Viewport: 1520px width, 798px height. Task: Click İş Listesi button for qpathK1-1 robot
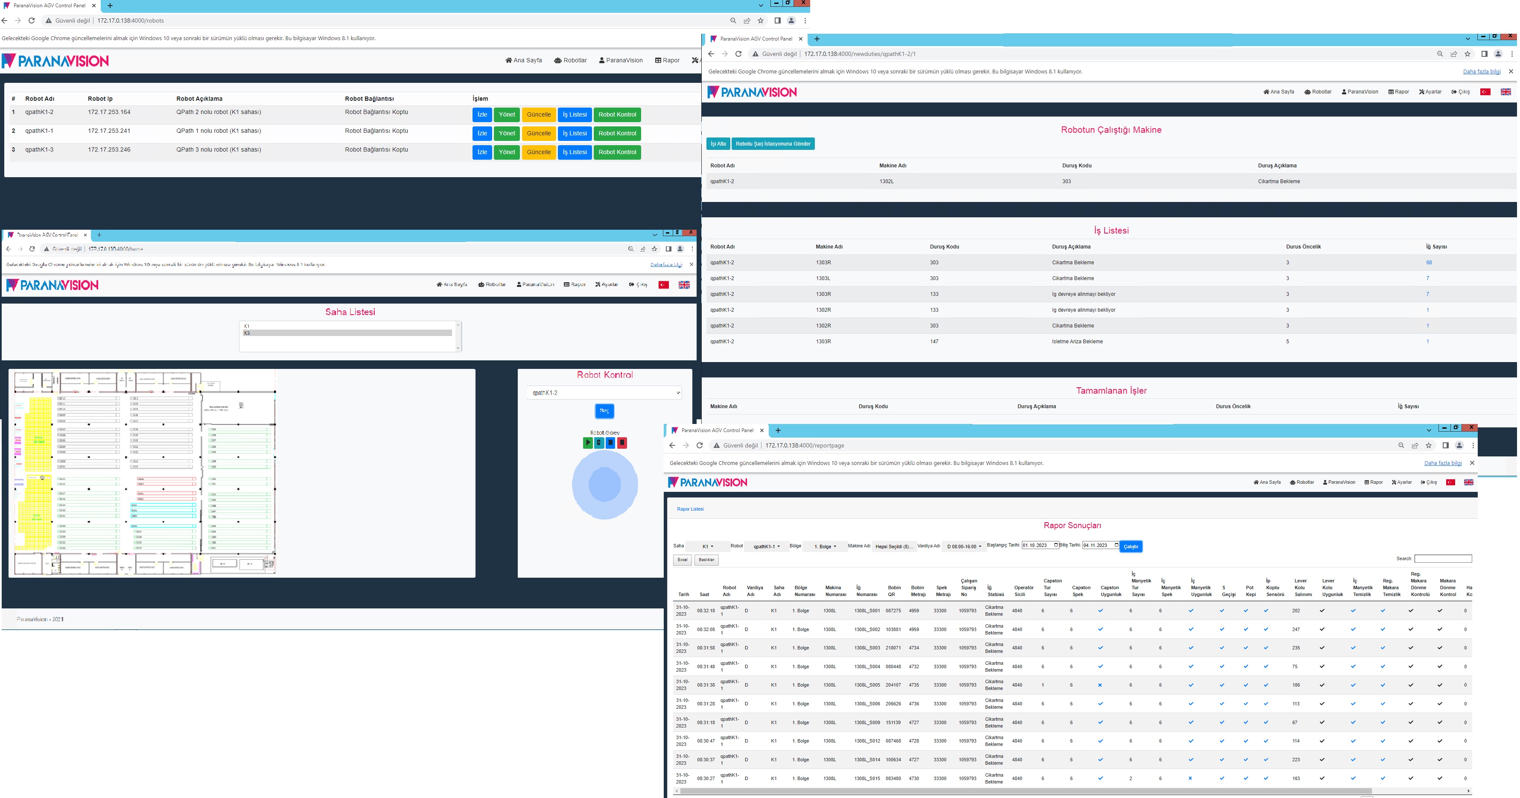[574, 133]
